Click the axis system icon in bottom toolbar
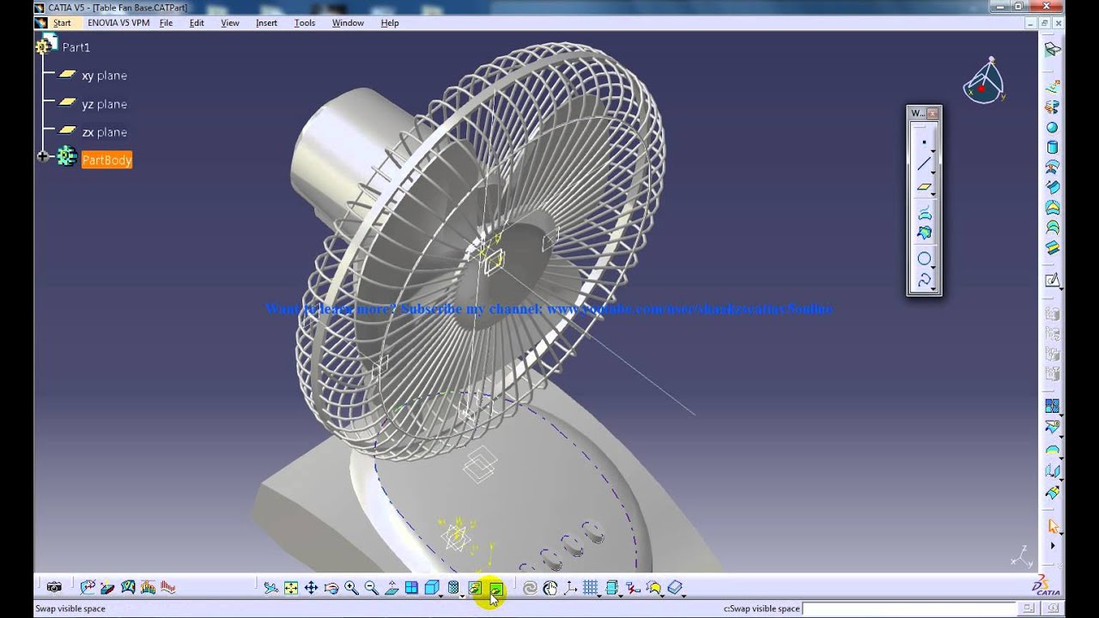Viewport: 1099px width, 618px height. 570,588
